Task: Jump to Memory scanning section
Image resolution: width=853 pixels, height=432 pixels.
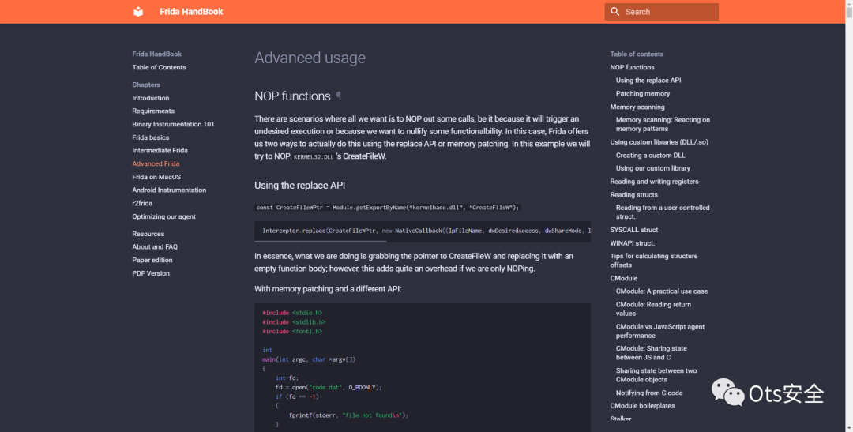Action: point(637,107)
